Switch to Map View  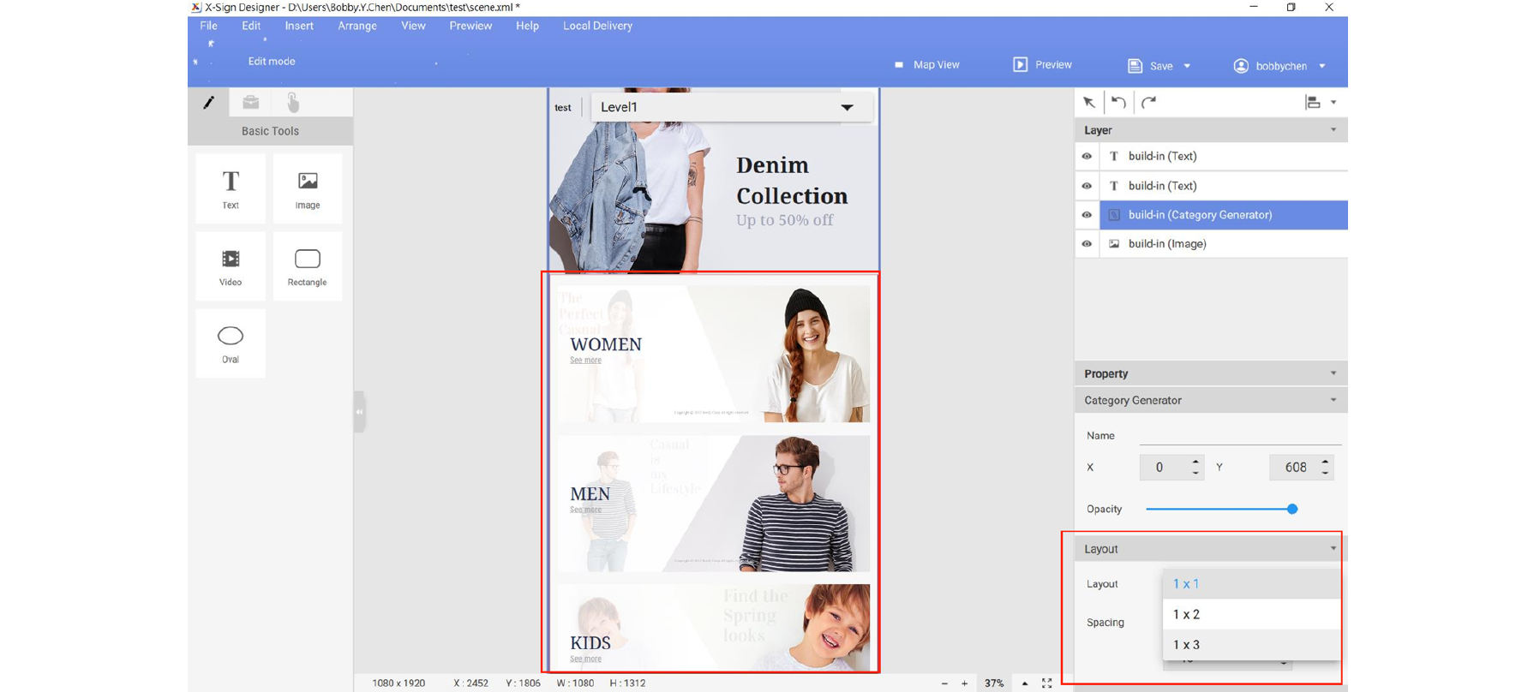point(927,65)
